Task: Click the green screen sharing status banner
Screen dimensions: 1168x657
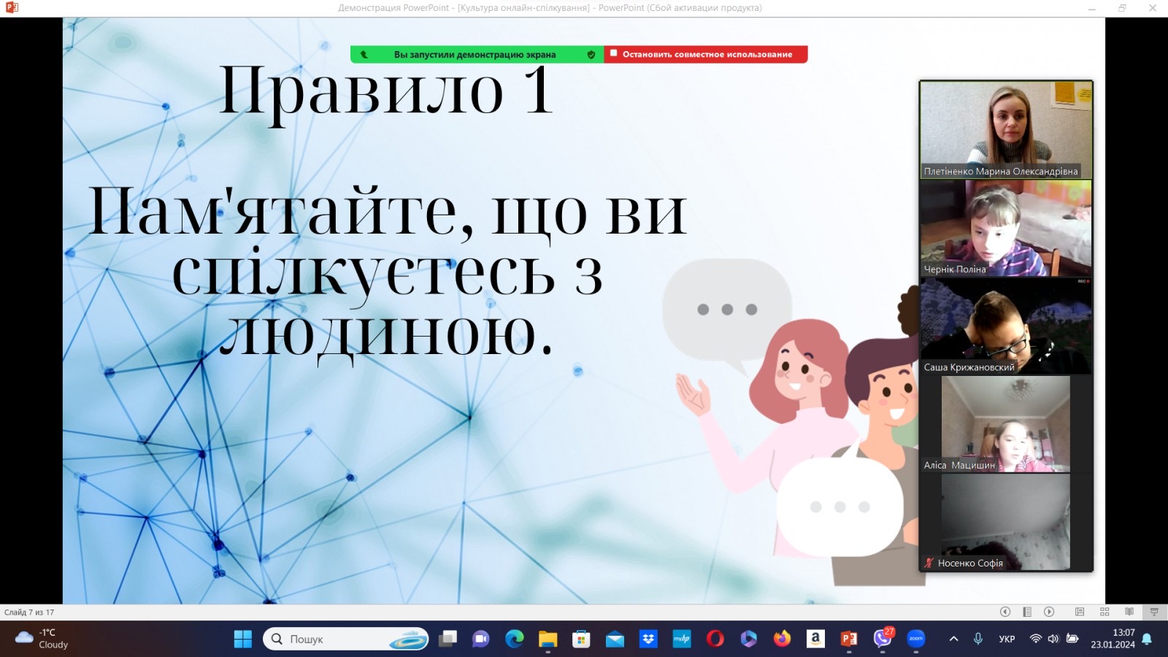Action: (x=477, y=54)
